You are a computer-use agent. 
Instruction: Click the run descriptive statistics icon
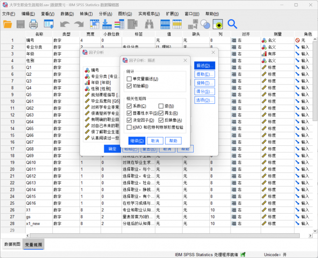tap(132, 24)
